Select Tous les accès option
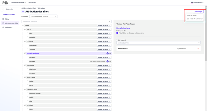 point(192,16)
